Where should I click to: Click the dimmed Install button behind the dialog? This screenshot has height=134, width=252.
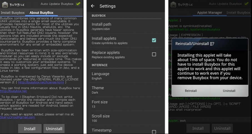tap(198, 128)
